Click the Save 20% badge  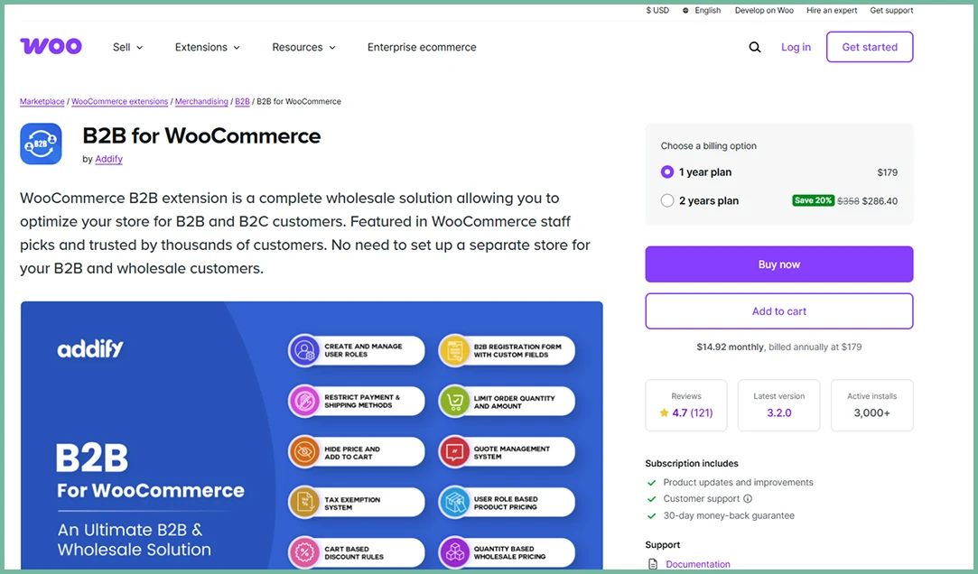click(x=813, y=200)
